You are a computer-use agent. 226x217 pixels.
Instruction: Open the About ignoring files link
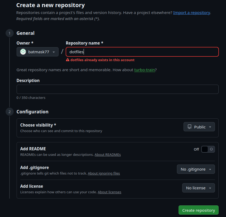(104, 173)
